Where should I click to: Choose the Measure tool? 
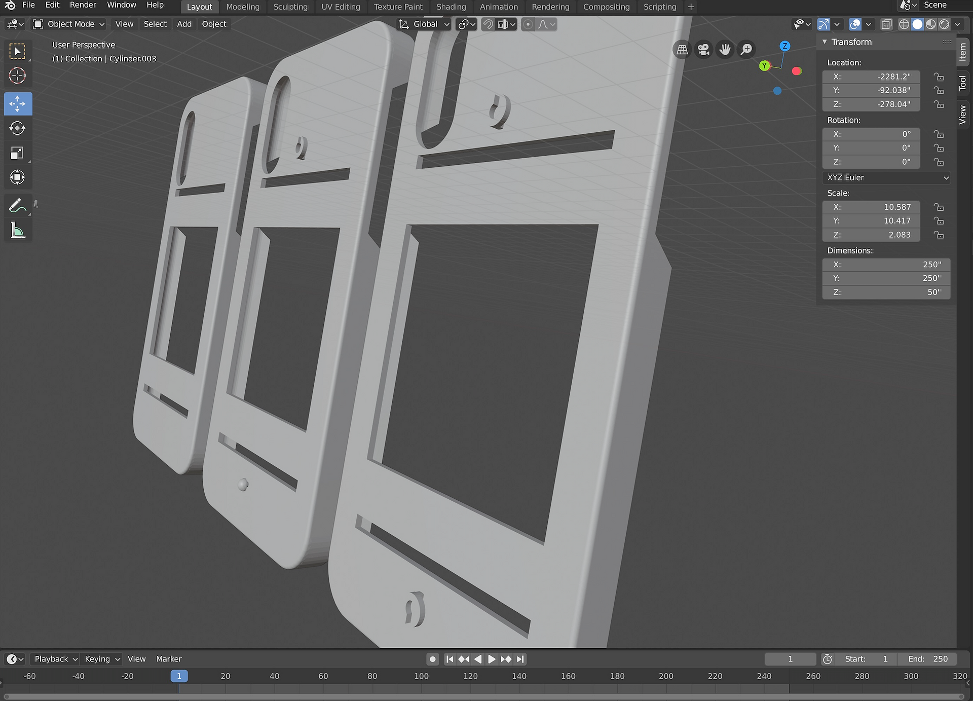[18, 231]
